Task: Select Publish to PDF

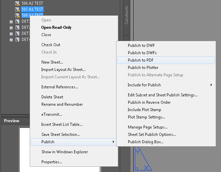Action: click(x=166, y=60)
